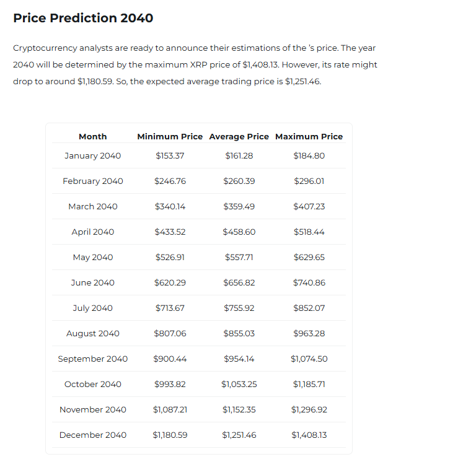Click the December 2040 maximum price $1,408.13
The image size is (476, 462).
[309, 435]
